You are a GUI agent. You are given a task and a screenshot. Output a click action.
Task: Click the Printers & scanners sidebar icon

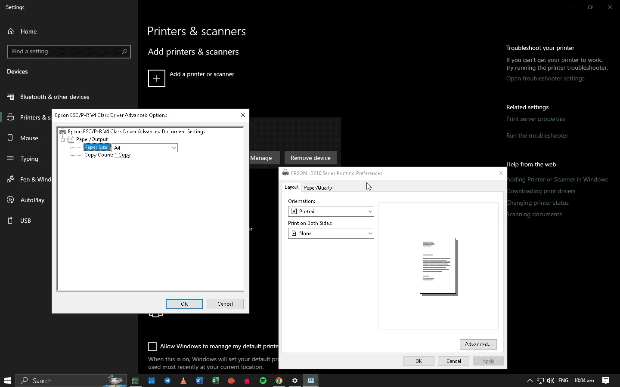(11, 117)
